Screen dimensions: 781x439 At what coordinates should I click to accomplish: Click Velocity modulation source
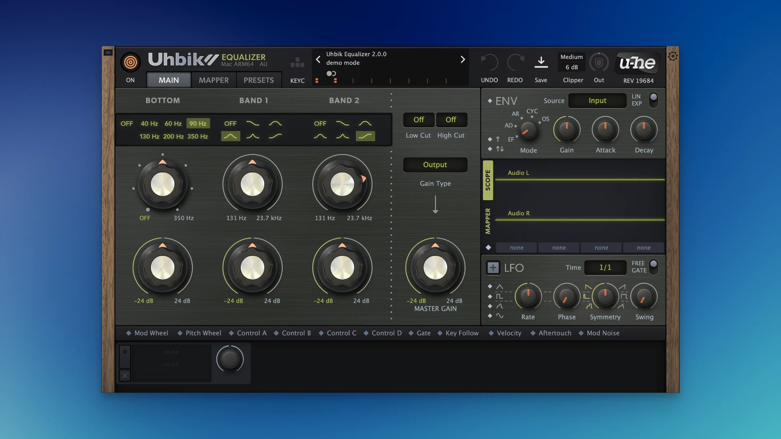click(505, 333)
